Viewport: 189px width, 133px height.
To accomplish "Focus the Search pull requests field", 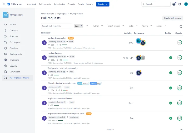I will tap(56, 26).
